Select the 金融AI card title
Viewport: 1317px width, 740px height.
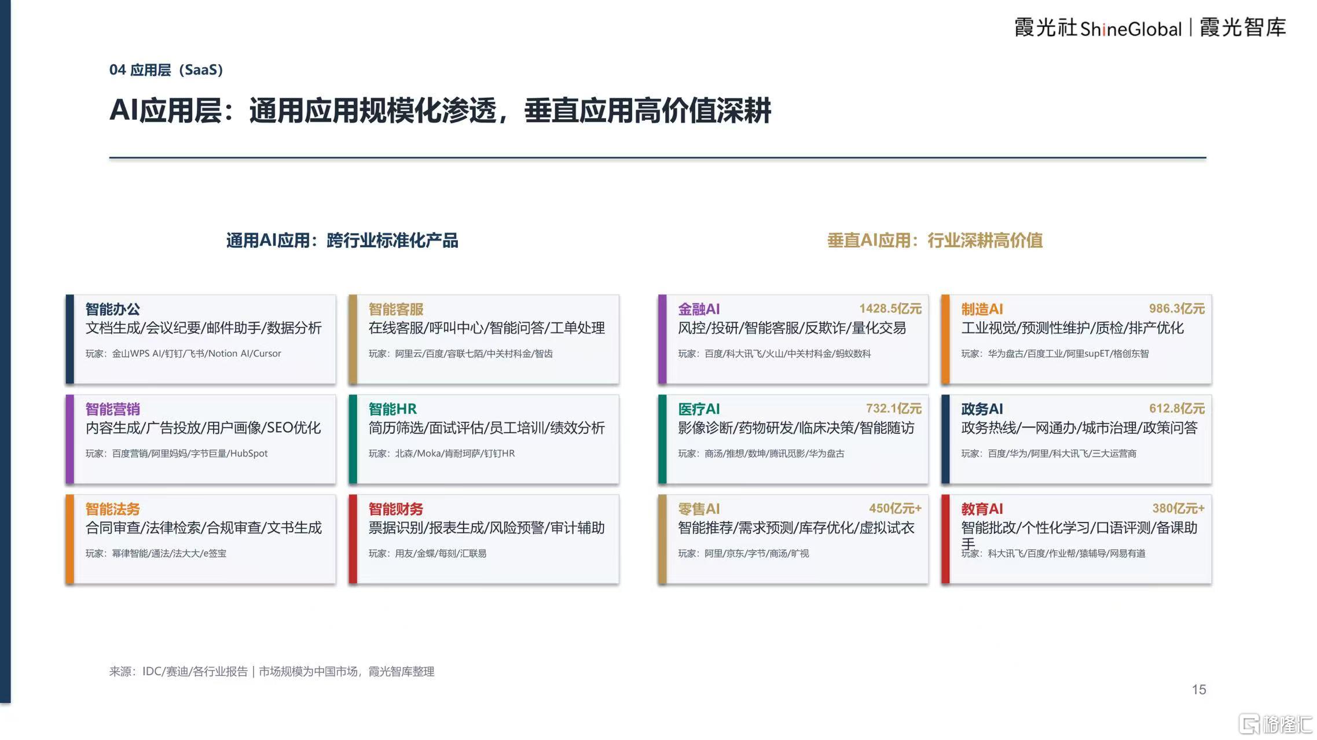[699, 309]
